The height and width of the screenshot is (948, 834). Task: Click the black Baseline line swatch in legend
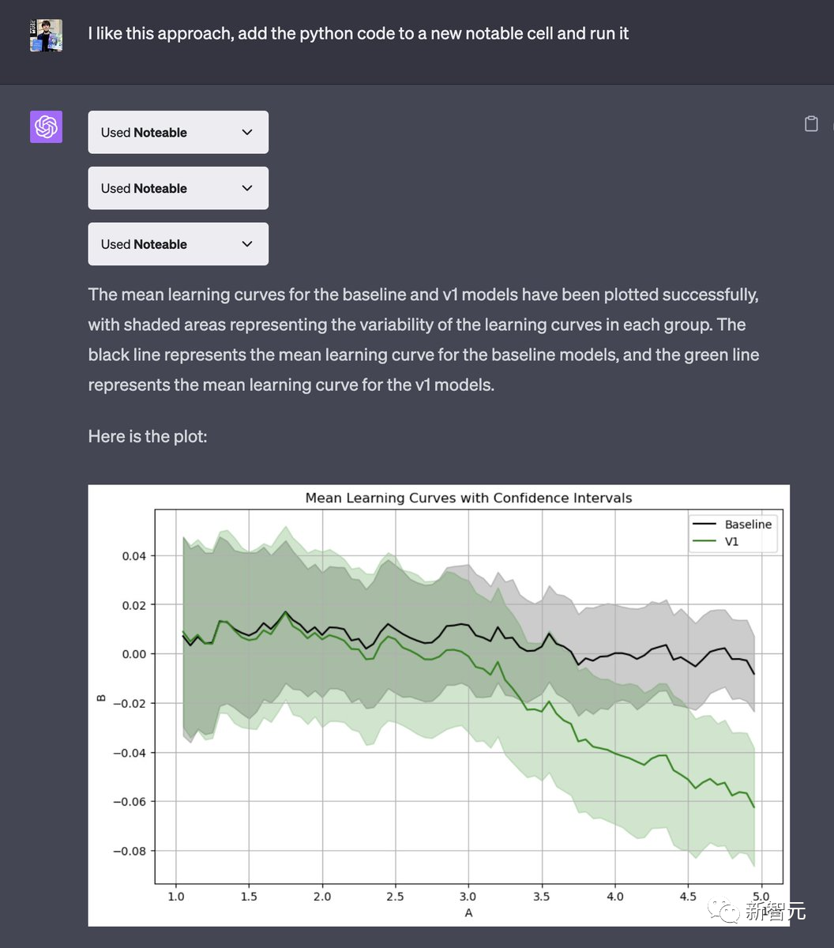point(704,525)
